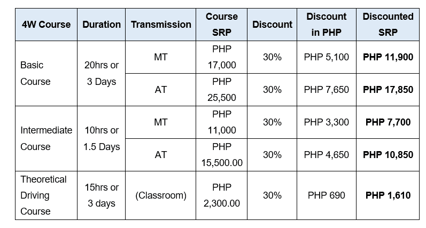
Task: Click the "Basic Course" row label
Action: (35, 73)
